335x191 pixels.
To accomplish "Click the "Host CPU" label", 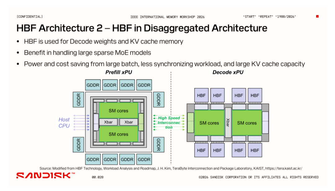I will coord(64,123).
